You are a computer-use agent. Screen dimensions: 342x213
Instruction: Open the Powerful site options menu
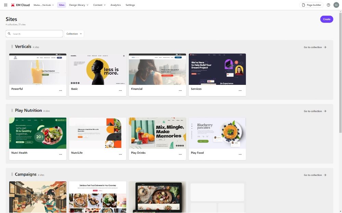click(x=61, y=90)
